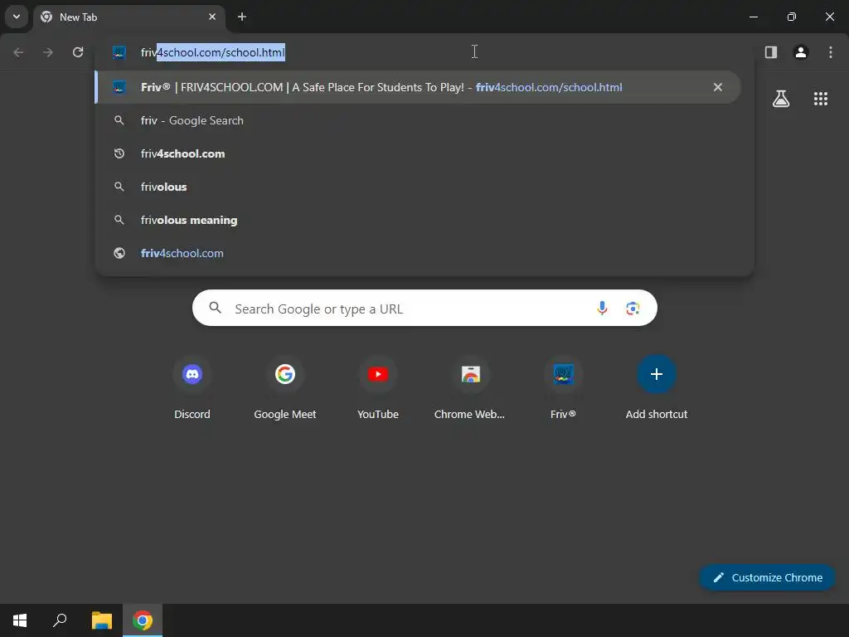Screen dimensions: 849x637
Task: Open a new tab with plus button
Action: (x=242, y=17)
